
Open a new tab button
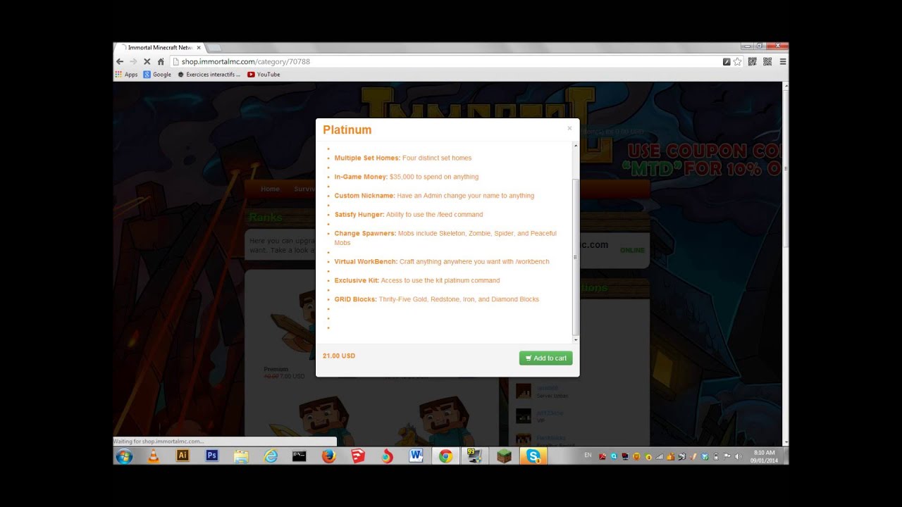tap(214, 48)
